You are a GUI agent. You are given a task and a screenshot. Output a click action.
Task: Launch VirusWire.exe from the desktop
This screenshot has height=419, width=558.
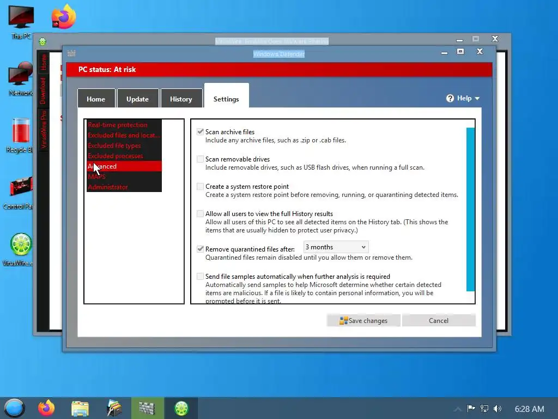coord(20,249)
